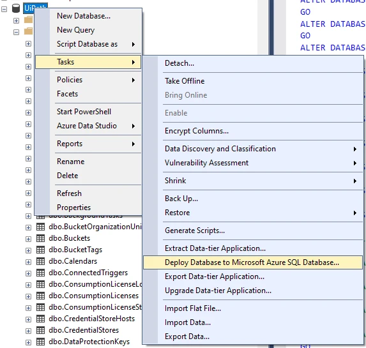Image resolution: width=366 pixels, height=348 pixels.
Task: Click the UiPath database cylinder icon
Action: pos(15,9)
